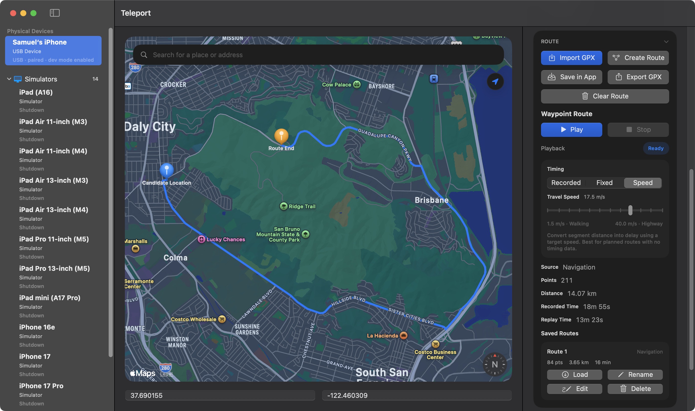This screenshot has height=411, width=695.
Task: Collapse the ROUTE section chevron
Action: pos(666,42)
